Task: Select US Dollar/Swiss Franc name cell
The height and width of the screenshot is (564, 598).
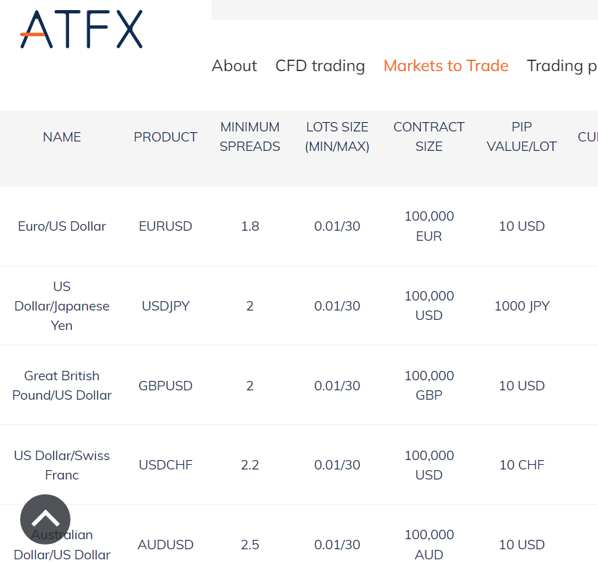Action: pos(62,465)
